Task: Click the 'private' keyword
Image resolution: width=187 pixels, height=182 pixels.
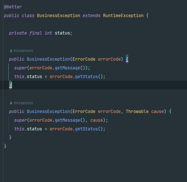Action: [x=18, y=33]
